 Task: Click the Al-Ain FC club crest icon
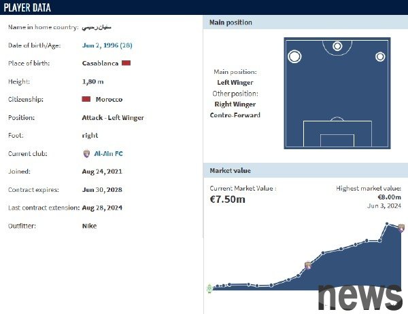tap(86, 154)
